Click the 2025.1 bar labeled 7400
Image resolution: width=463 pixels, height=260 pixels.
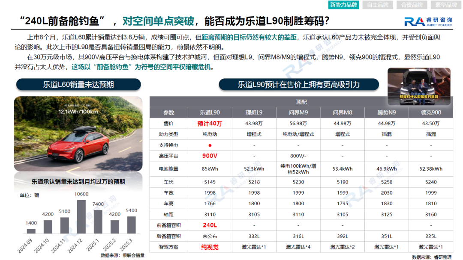(x=98, y=222)
